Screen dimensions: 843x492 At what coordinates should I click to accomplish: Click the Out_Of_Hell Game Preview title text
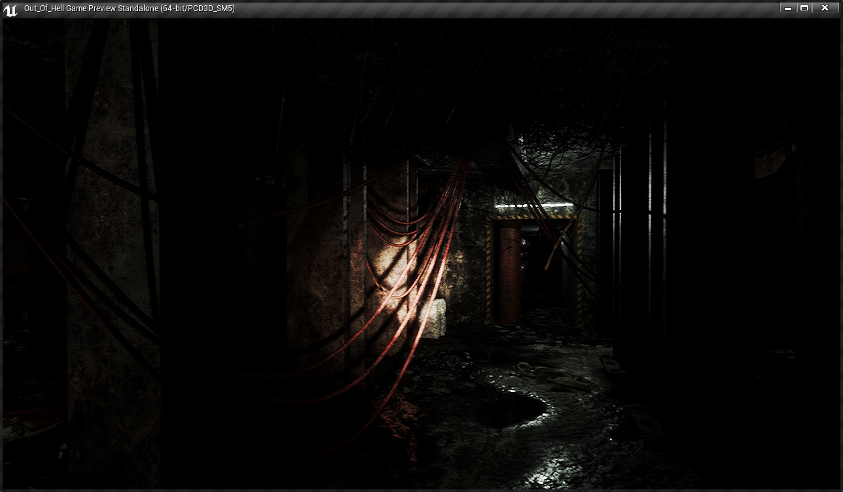pos(129,9)
